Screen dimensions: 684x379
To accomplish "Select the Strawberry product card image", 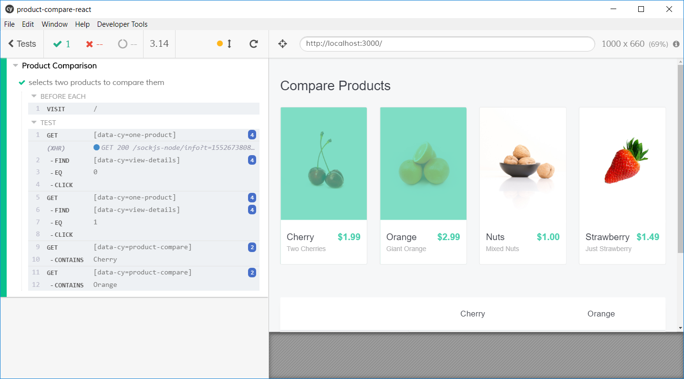I will pyautogui.click(x=622, y=163).
